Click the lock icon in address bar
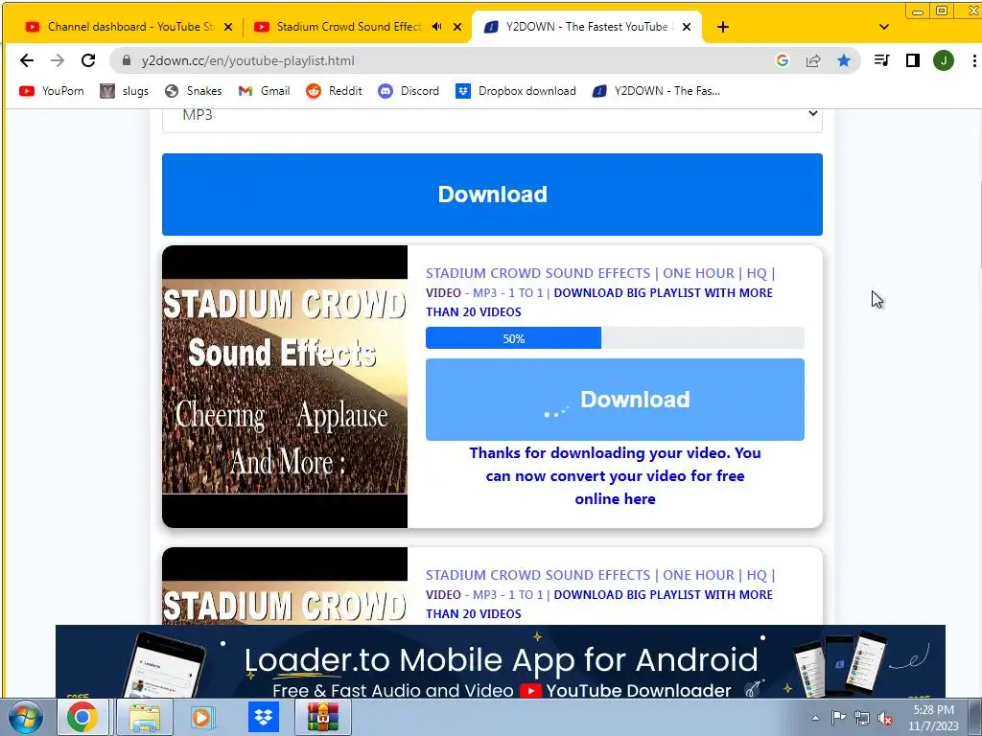982x736 pixels. click(x=127, y=60)
